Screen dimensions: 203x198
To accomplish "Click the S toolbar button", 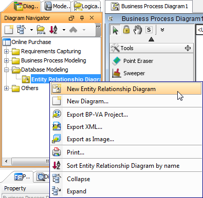I will (x=149, y=30).
